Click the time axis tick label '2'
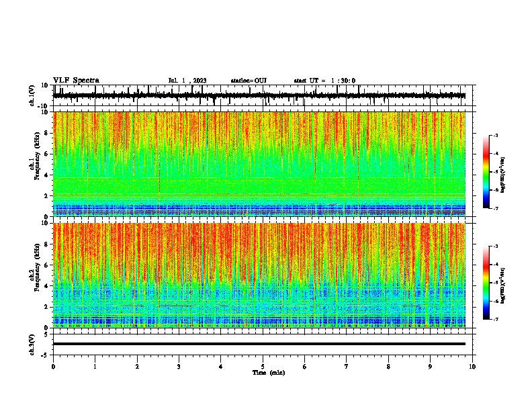This screenshot has height=411, width=532. point(137,367)
